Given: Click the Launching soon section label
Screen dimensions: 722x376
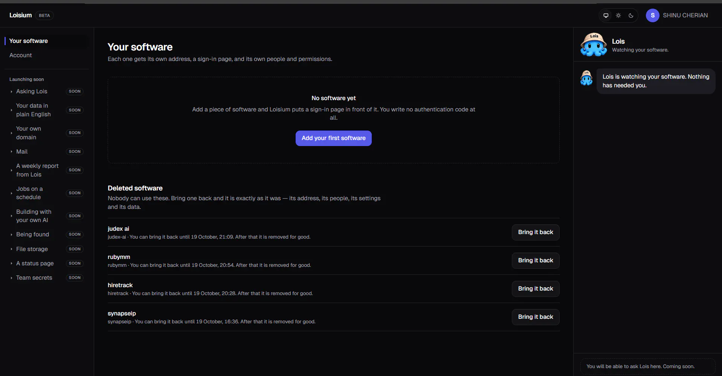Looking at the screenshot, I should point(26,79).
